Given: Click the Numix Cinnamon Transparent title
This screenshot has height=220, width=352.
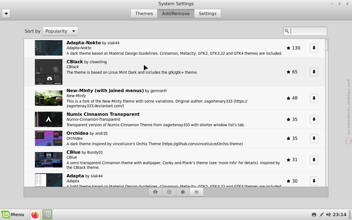Looking at the screenshot, I should (103, 114).
